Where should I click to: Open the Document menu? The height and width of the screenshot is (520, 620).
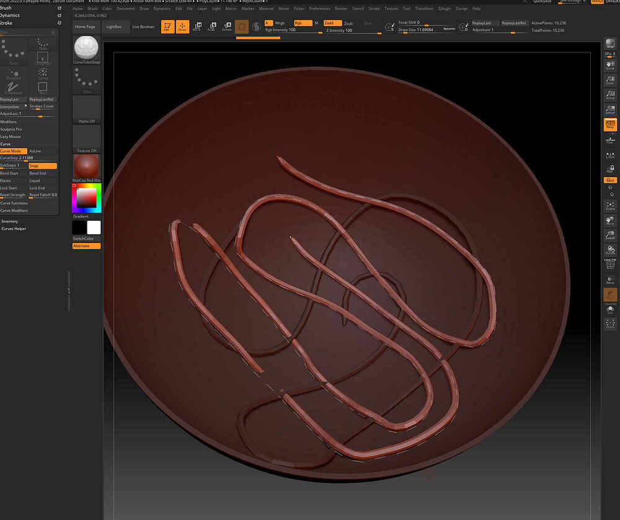click(125, 8)
